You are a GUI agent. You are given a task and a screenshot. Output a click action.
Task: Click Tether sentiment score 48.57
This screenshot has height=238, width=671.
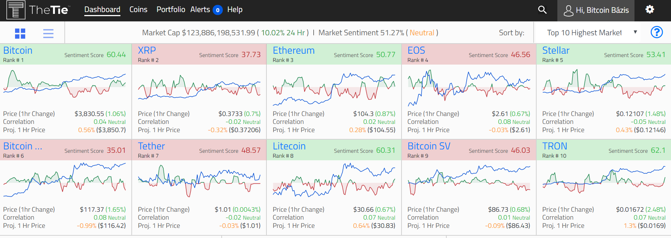tap(251, 150)
